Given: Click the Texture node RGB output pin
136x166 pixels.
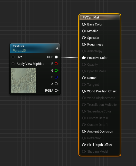Looking at the screenshot, I should (x=56, y=57).
